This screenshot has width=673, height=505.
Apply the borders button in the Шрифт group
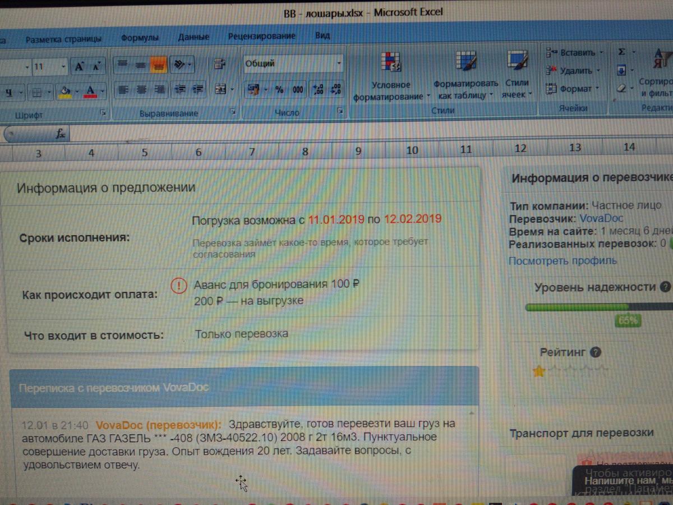pos(38,92)
